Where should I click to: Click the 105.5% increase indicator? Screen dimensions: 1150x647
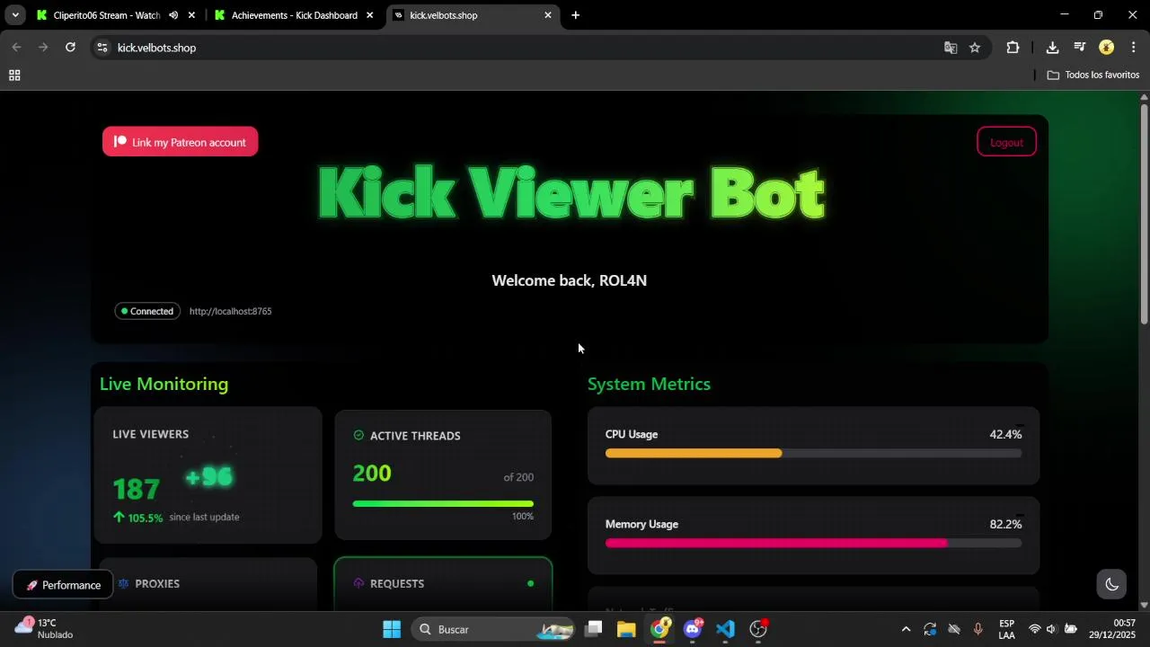(137, 518)
